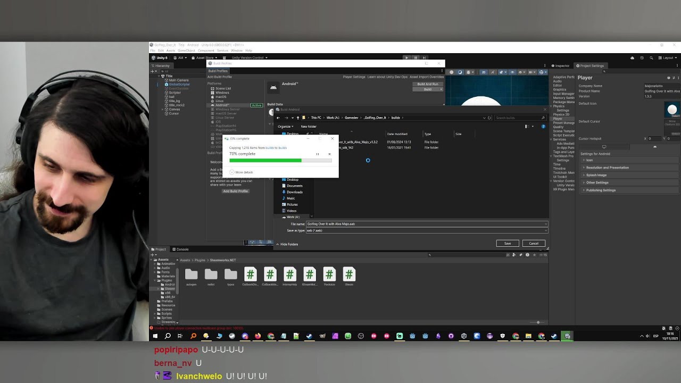Switch to the Console tab
Image resolution: width=681 pixels, height=383 pixels.
point(182,249)
